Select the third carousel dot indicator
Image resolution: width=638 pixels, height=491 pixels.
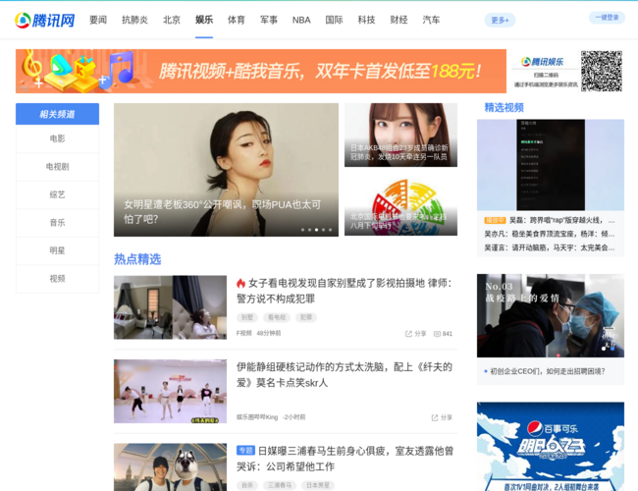pos(317,230)
